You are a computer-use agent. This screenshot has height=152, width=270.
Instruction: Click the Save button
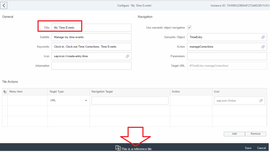248,148
